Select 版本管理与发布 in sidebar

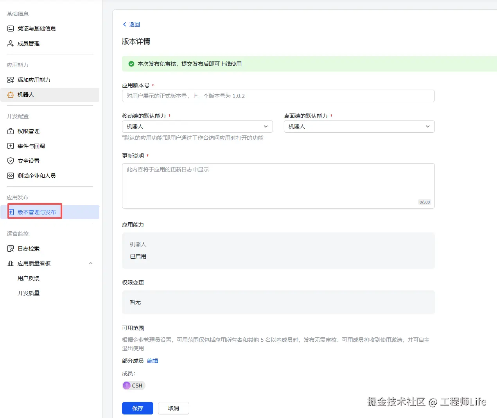click(x=50, y=212)
